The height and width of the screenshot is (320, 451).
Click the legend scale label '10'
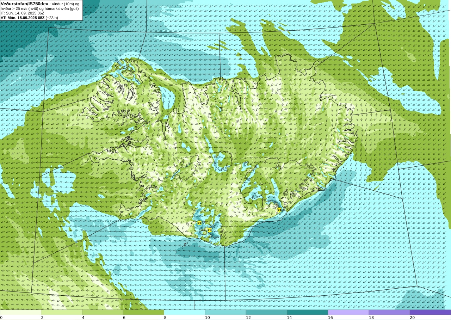207,318
